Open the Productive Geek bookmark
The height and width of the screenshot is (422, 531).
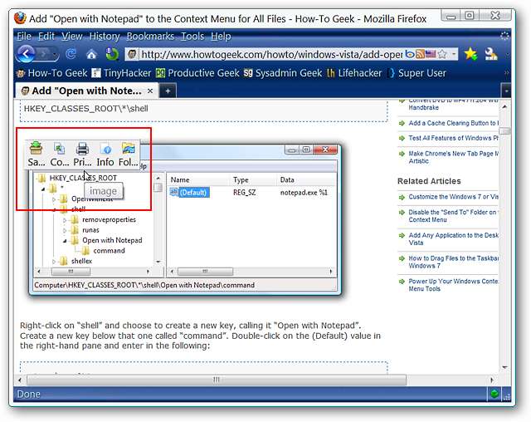[197, 73]
